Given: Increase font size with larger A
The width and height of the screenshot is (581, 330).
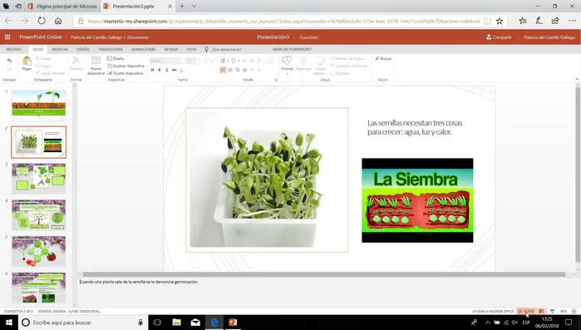Looking at the screenshot, I should pos(205,61).
